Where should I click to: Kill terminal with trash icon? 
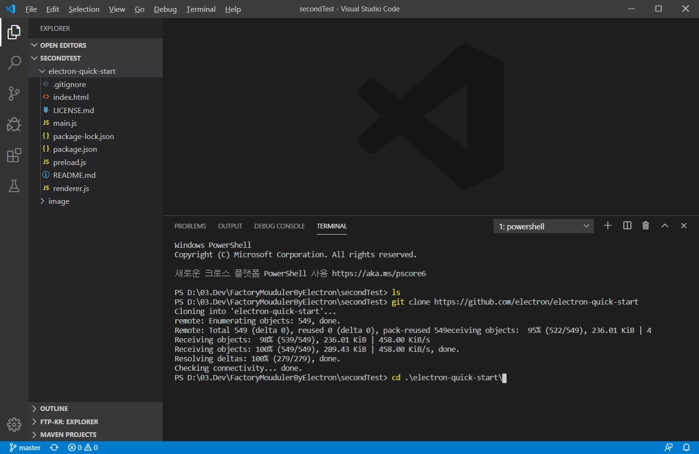646,226
